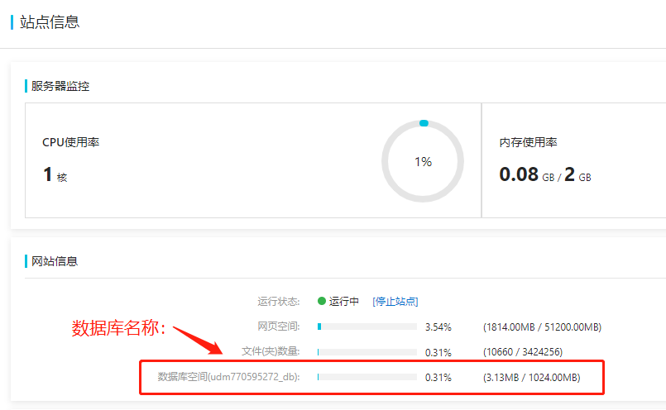This screenshot has width=666, height=410.
Task: Click the 数据库空间 usage progress bar
Action: tap(367, 377)
